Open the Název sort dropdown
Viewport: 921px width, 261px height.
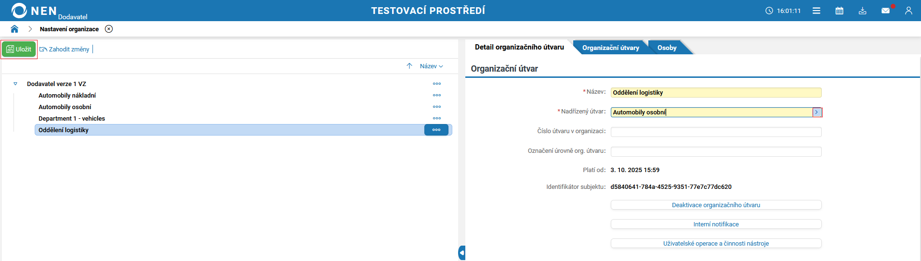(431, 66)
